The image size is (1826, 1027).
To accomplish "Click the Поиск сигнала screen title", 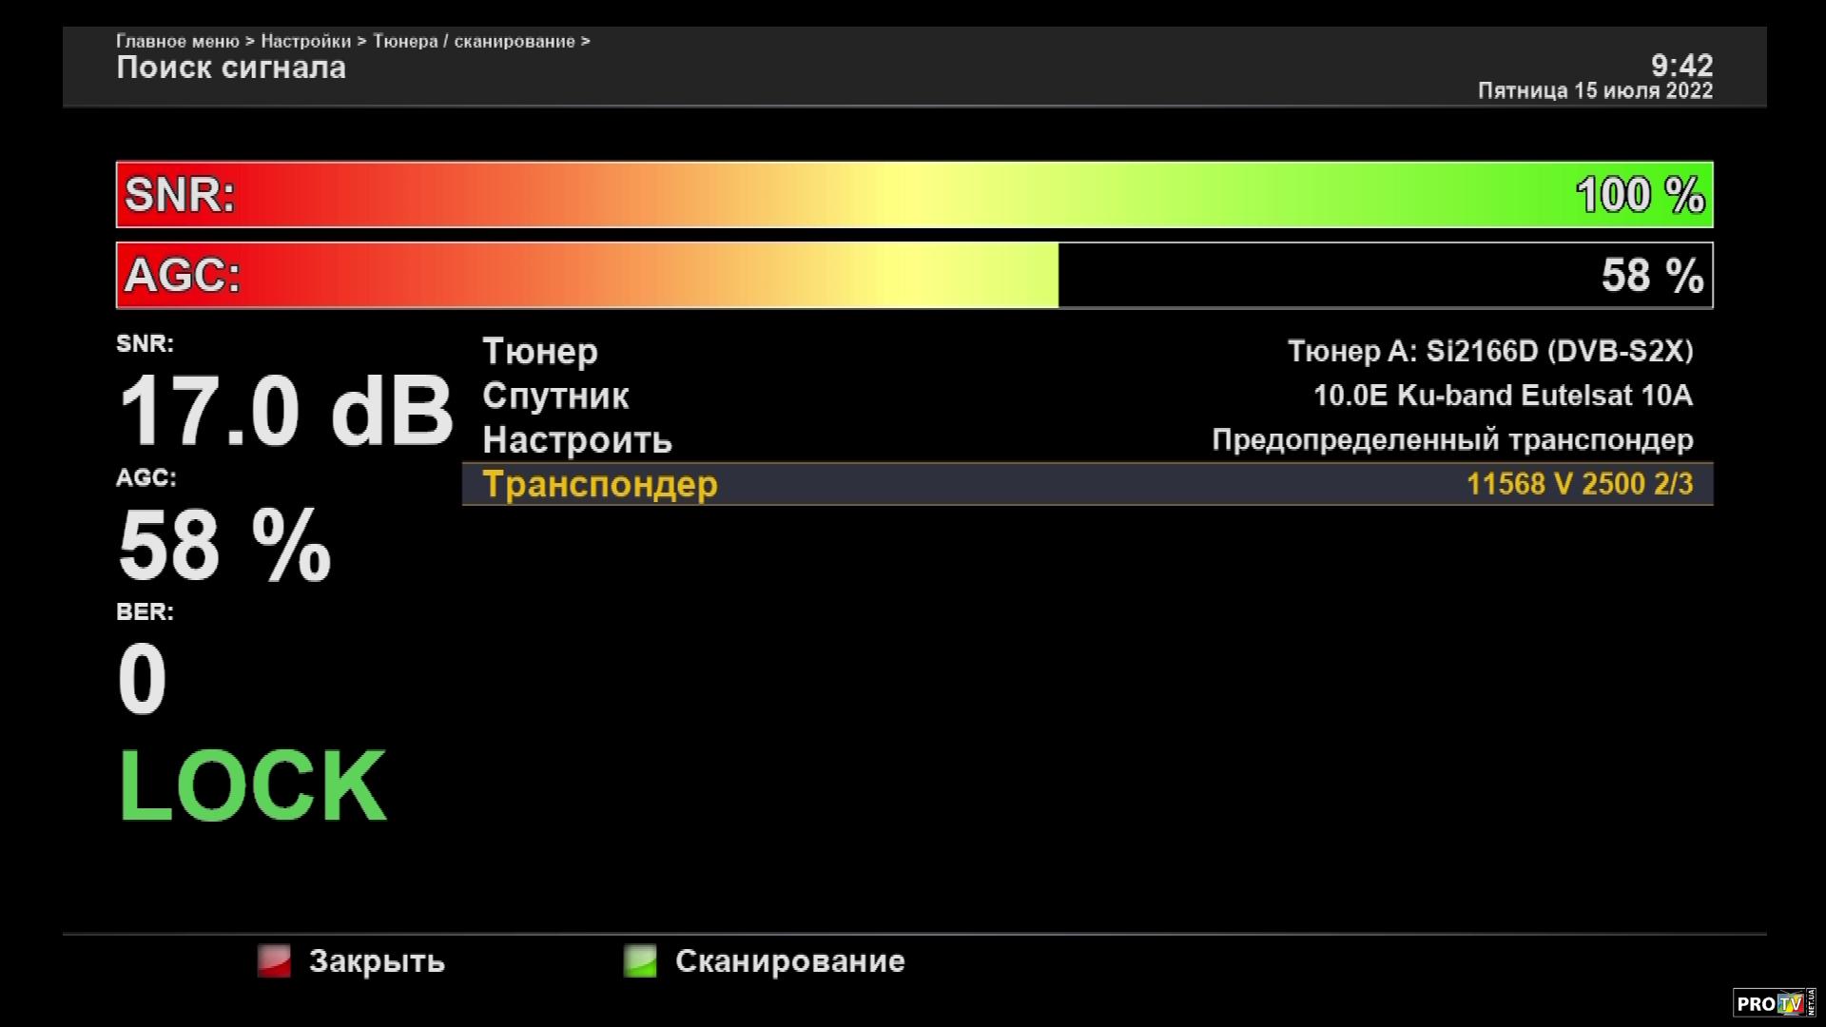I will [x=231, y=68].
